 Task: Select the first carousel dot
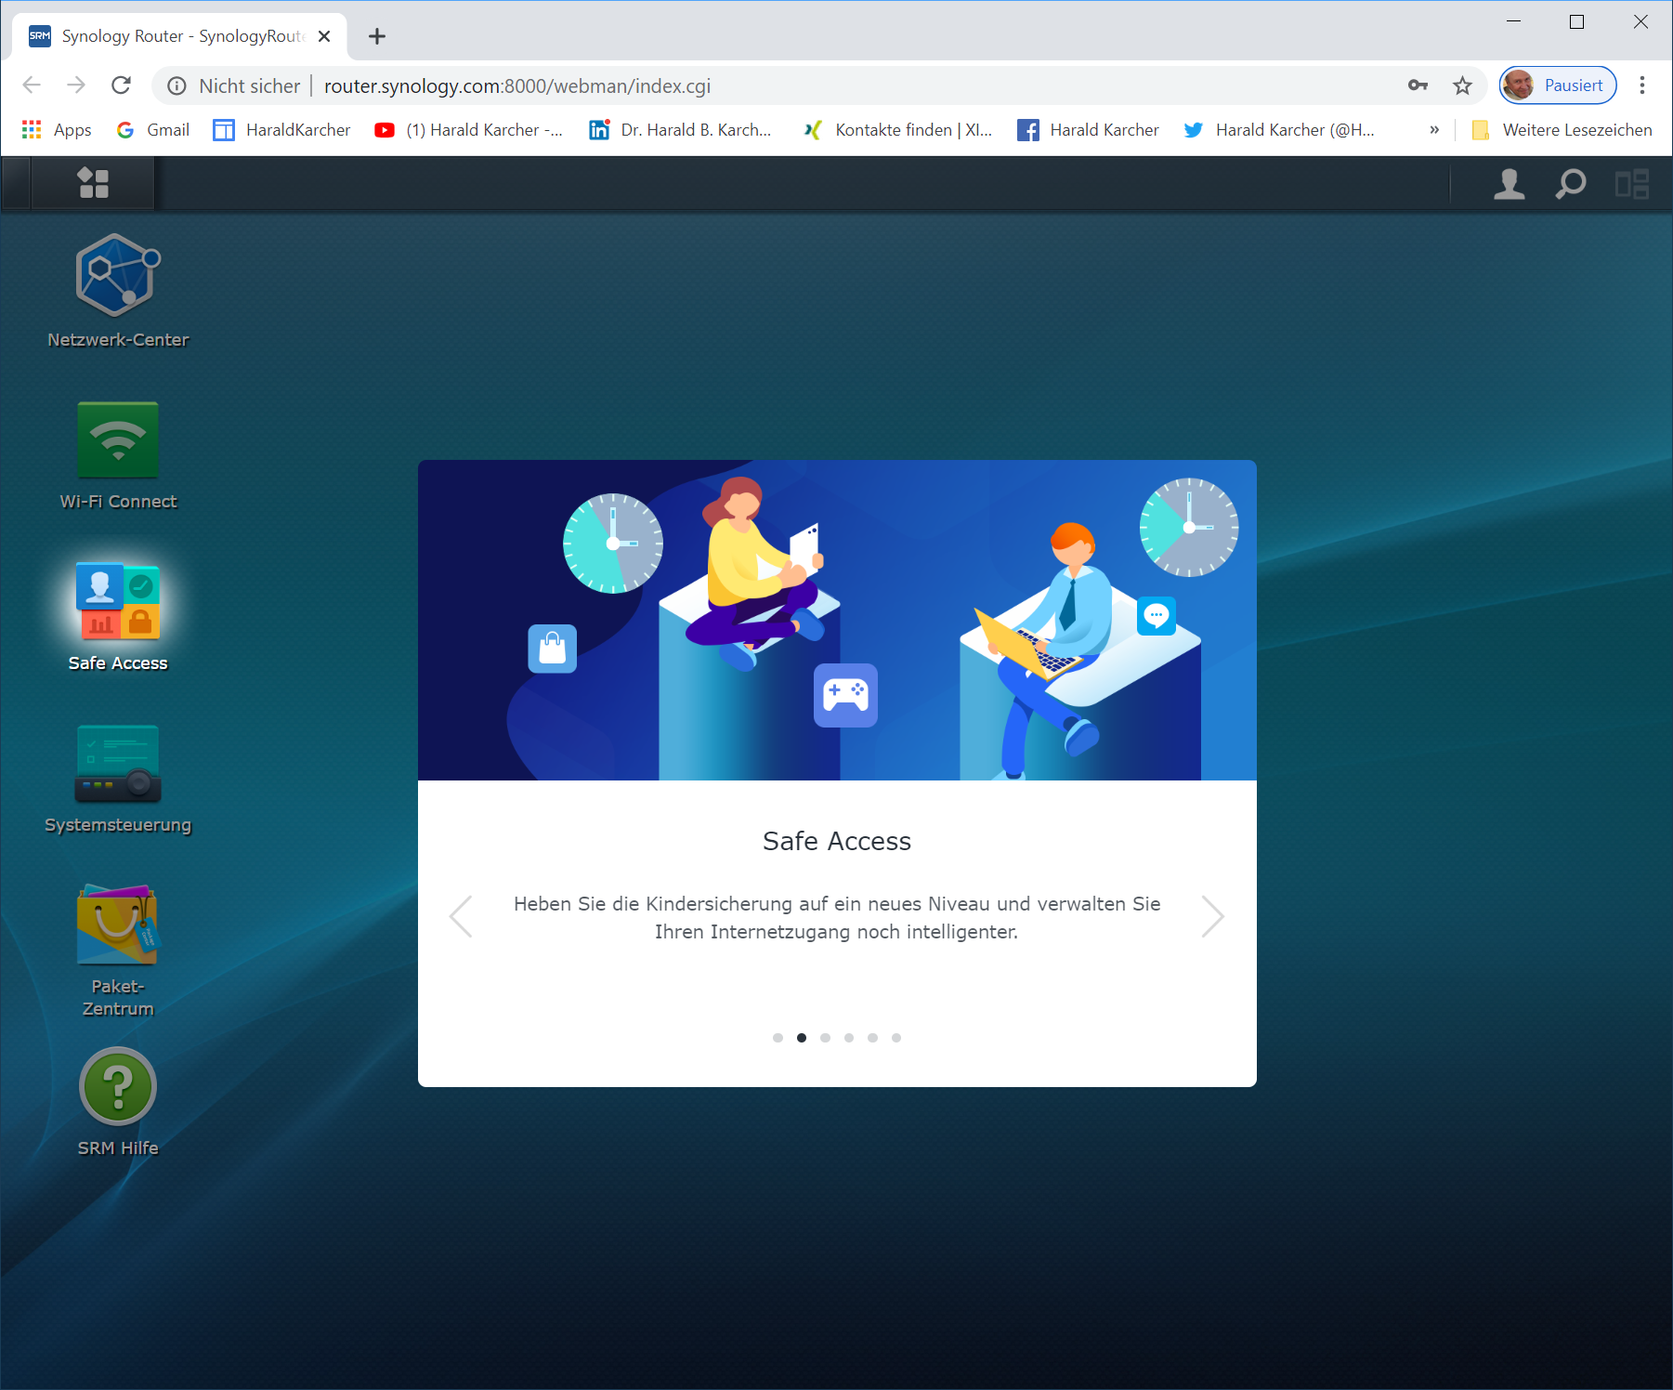(x=778, y=1038)
